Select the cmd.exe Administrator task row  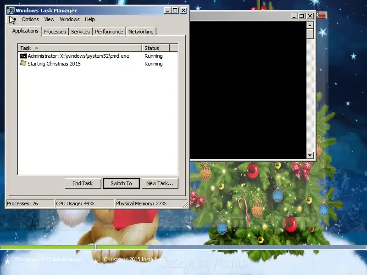coord(98,56)
